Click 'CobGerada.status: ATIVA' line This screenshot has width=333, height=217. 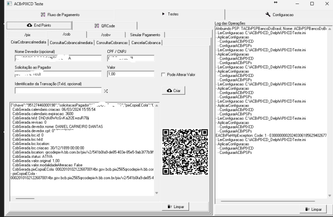point(32,157)
